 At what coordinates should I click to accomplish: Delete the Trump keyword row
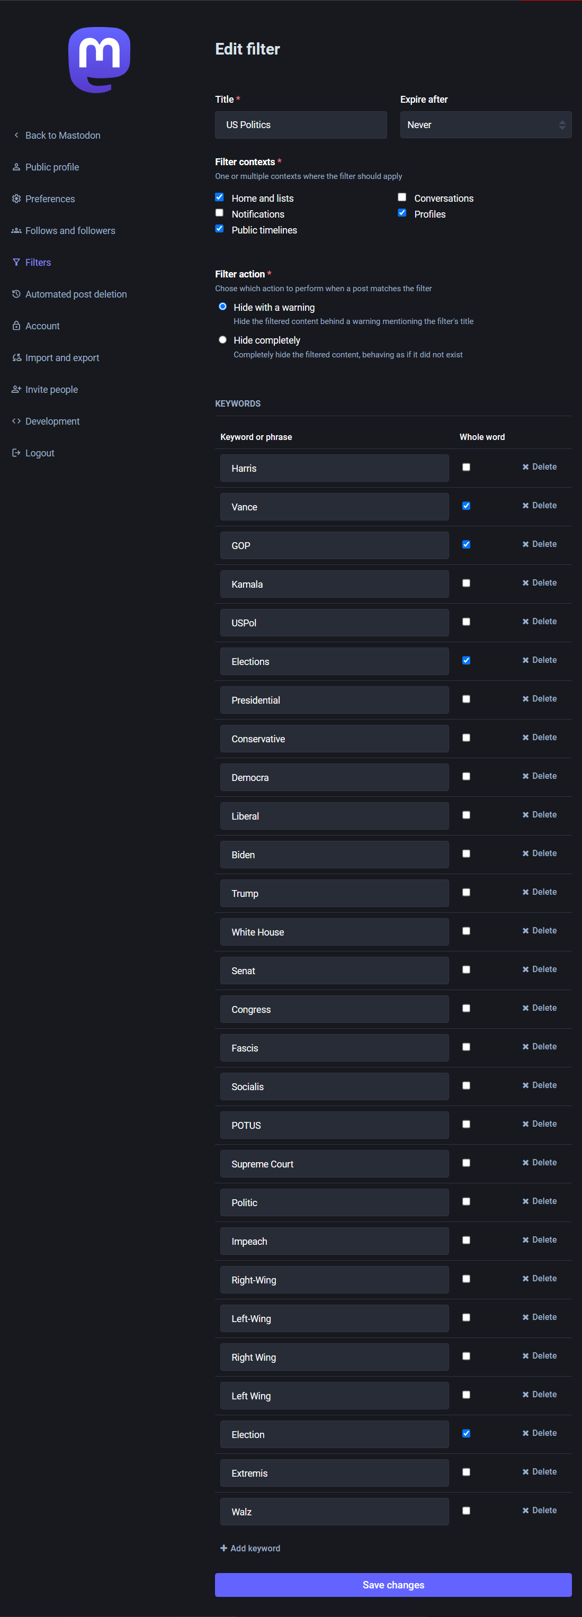(539, 892)
